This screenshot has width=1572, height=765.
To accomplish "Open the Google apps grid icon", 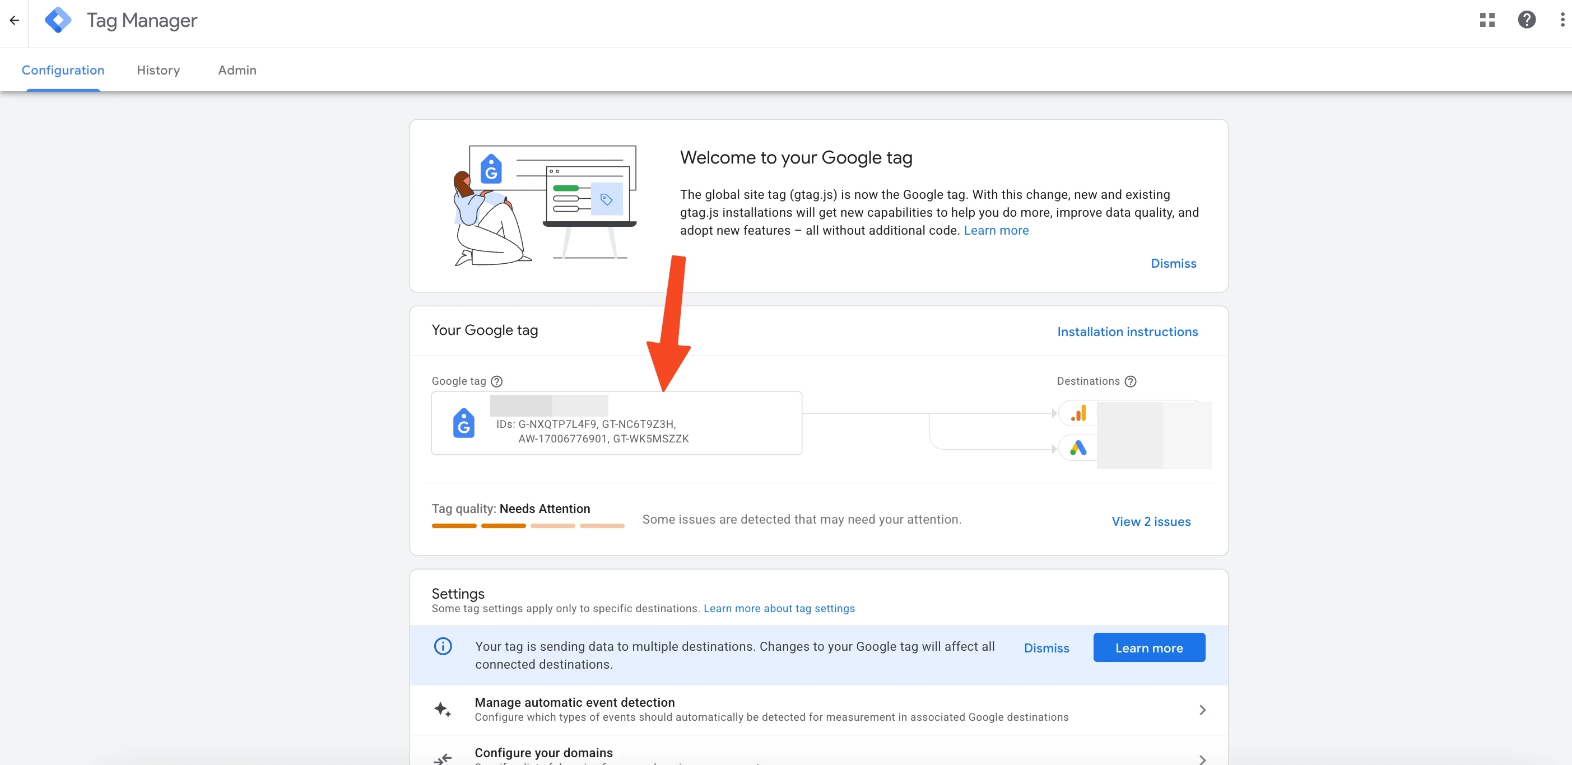I will point(1487,20).
